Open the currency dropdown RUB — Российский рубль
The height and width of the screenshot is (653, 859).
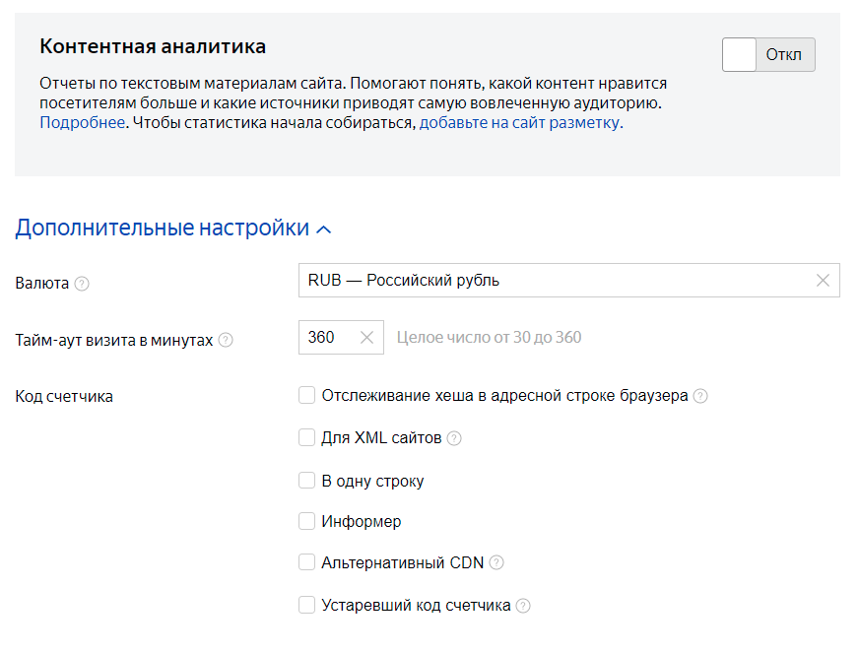click(552, 281)
